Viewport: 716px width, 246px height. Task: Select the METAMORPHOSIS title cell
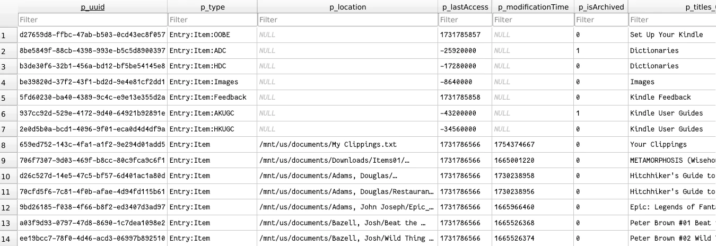click(672, 160)
